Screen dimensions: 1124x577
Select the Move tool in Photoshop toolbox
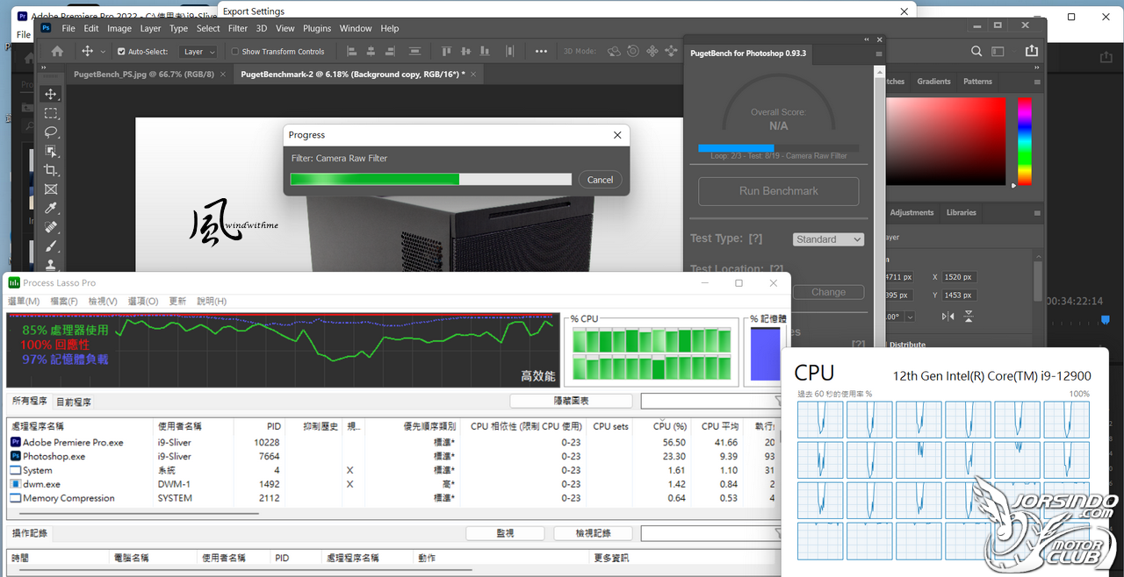[x=51, y=94]
